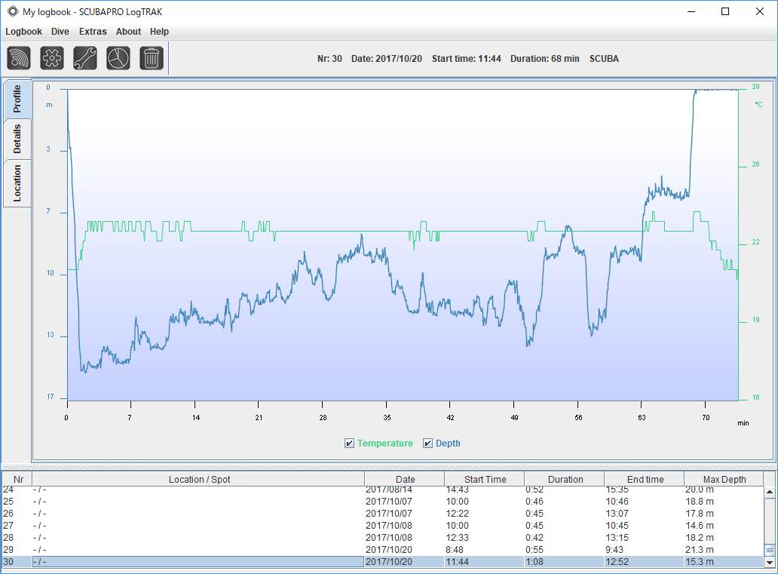Click the dive list scrollbar thumb
The image size is (778, 574).
tap(770, 550)
